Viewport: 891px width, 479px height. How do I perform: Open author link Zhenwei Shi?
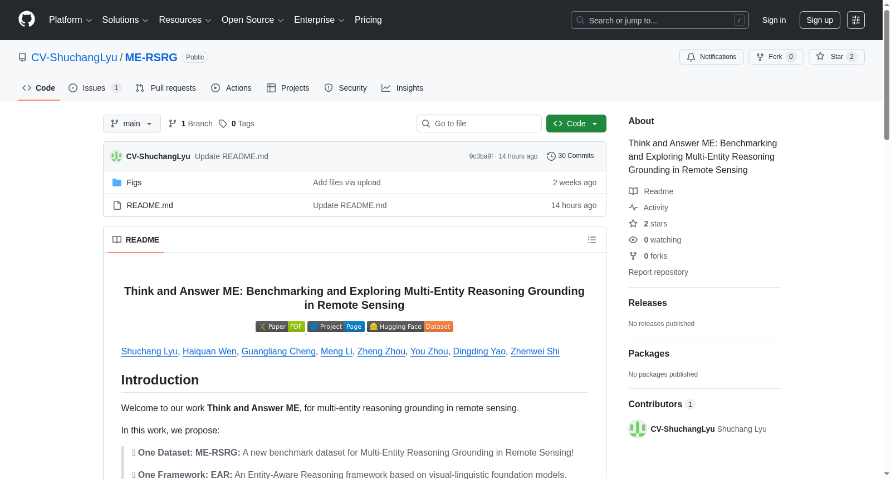point(535,351)
